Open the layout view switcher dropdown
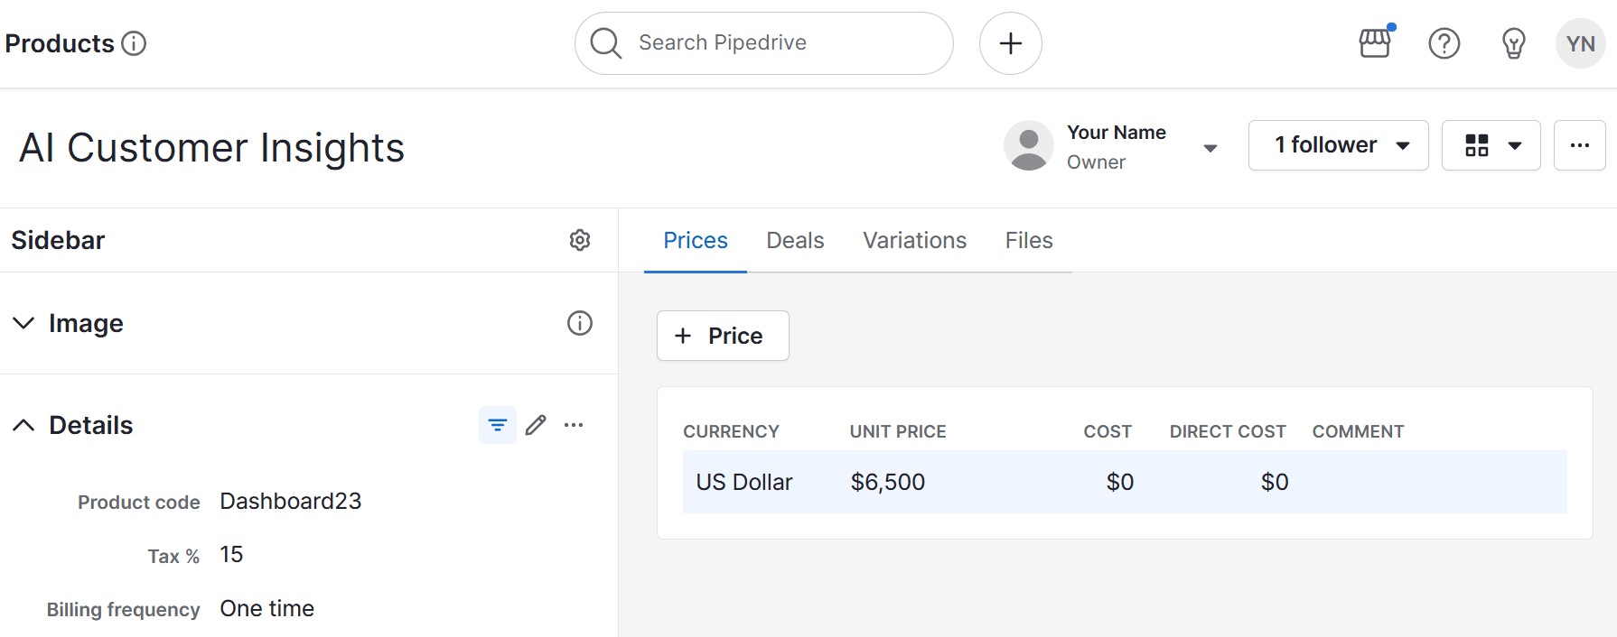 (x=1491, y=145)
